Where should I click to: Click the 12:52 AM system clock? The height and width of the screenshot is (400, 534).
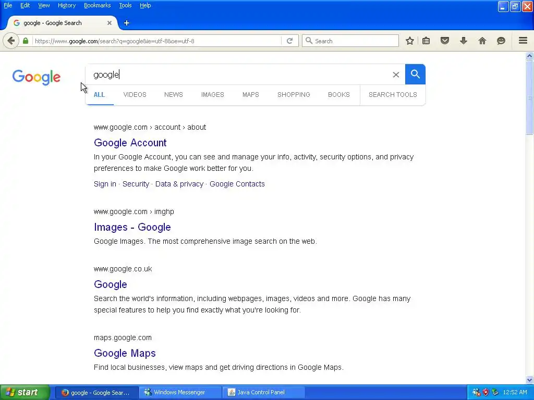(x=515, y=392)
